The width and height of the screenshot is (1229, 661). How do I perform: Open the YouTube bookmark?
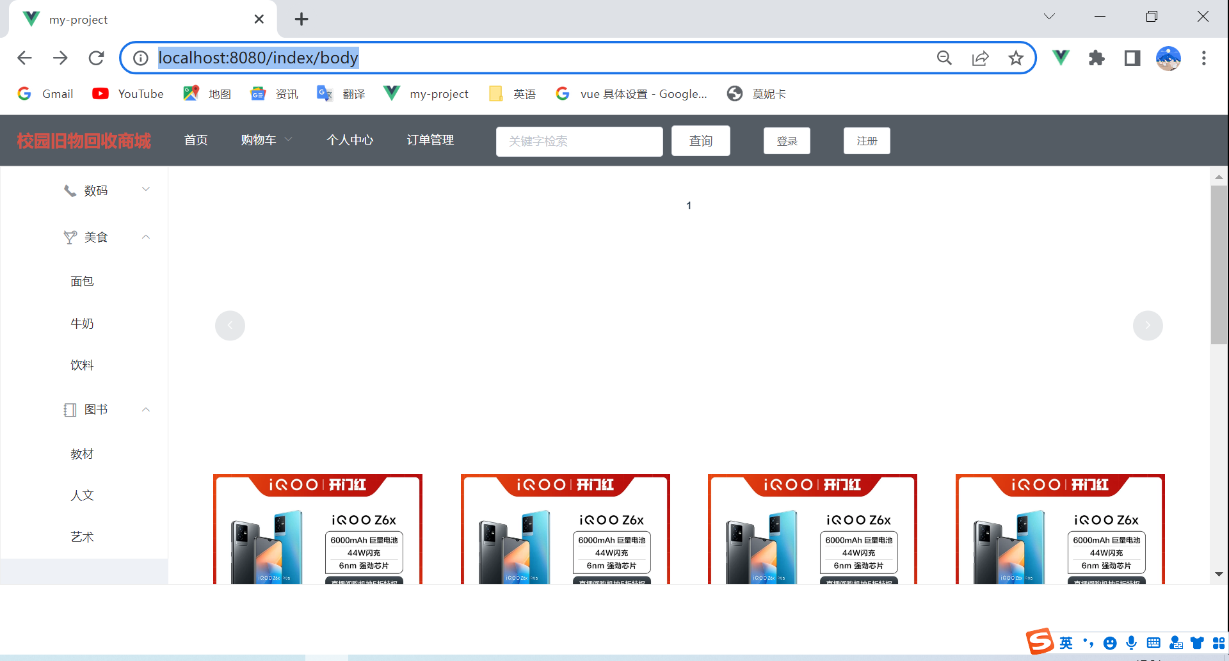point(128,94)
